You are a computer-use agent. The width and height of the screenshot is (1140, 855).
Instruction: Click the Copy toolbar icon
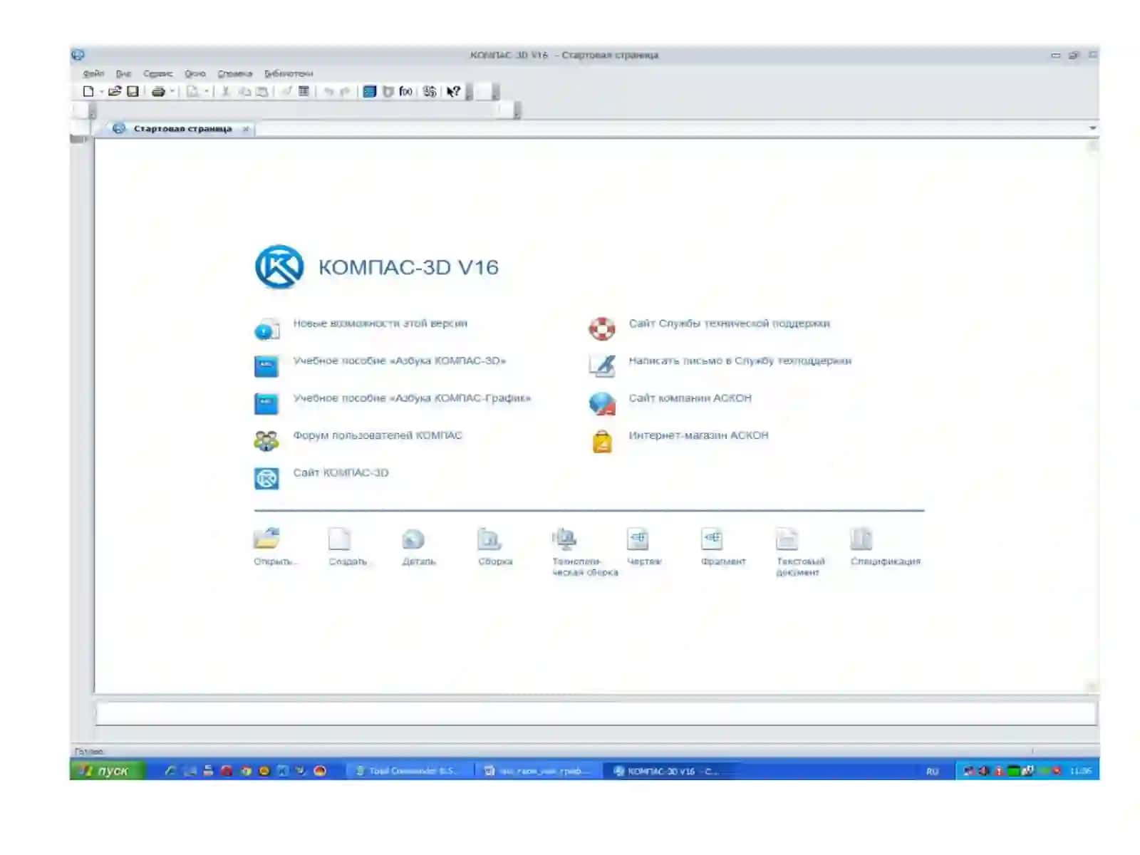pos(244,91)
